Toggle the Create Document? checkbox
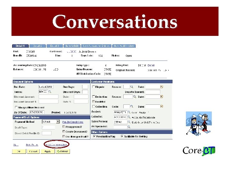 coord(64,131)
